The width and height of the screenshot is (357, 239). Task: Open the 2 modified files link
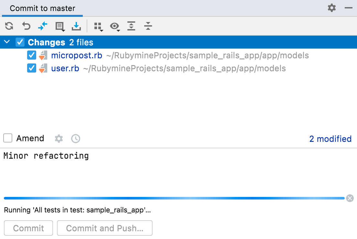point(330,139)
